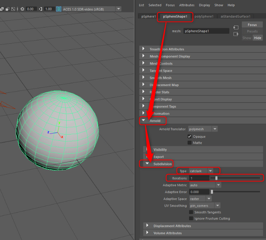266x240 pixels.
Task: Click the mesh name field pSphereShape1
Action: click(x=206, y=31)
